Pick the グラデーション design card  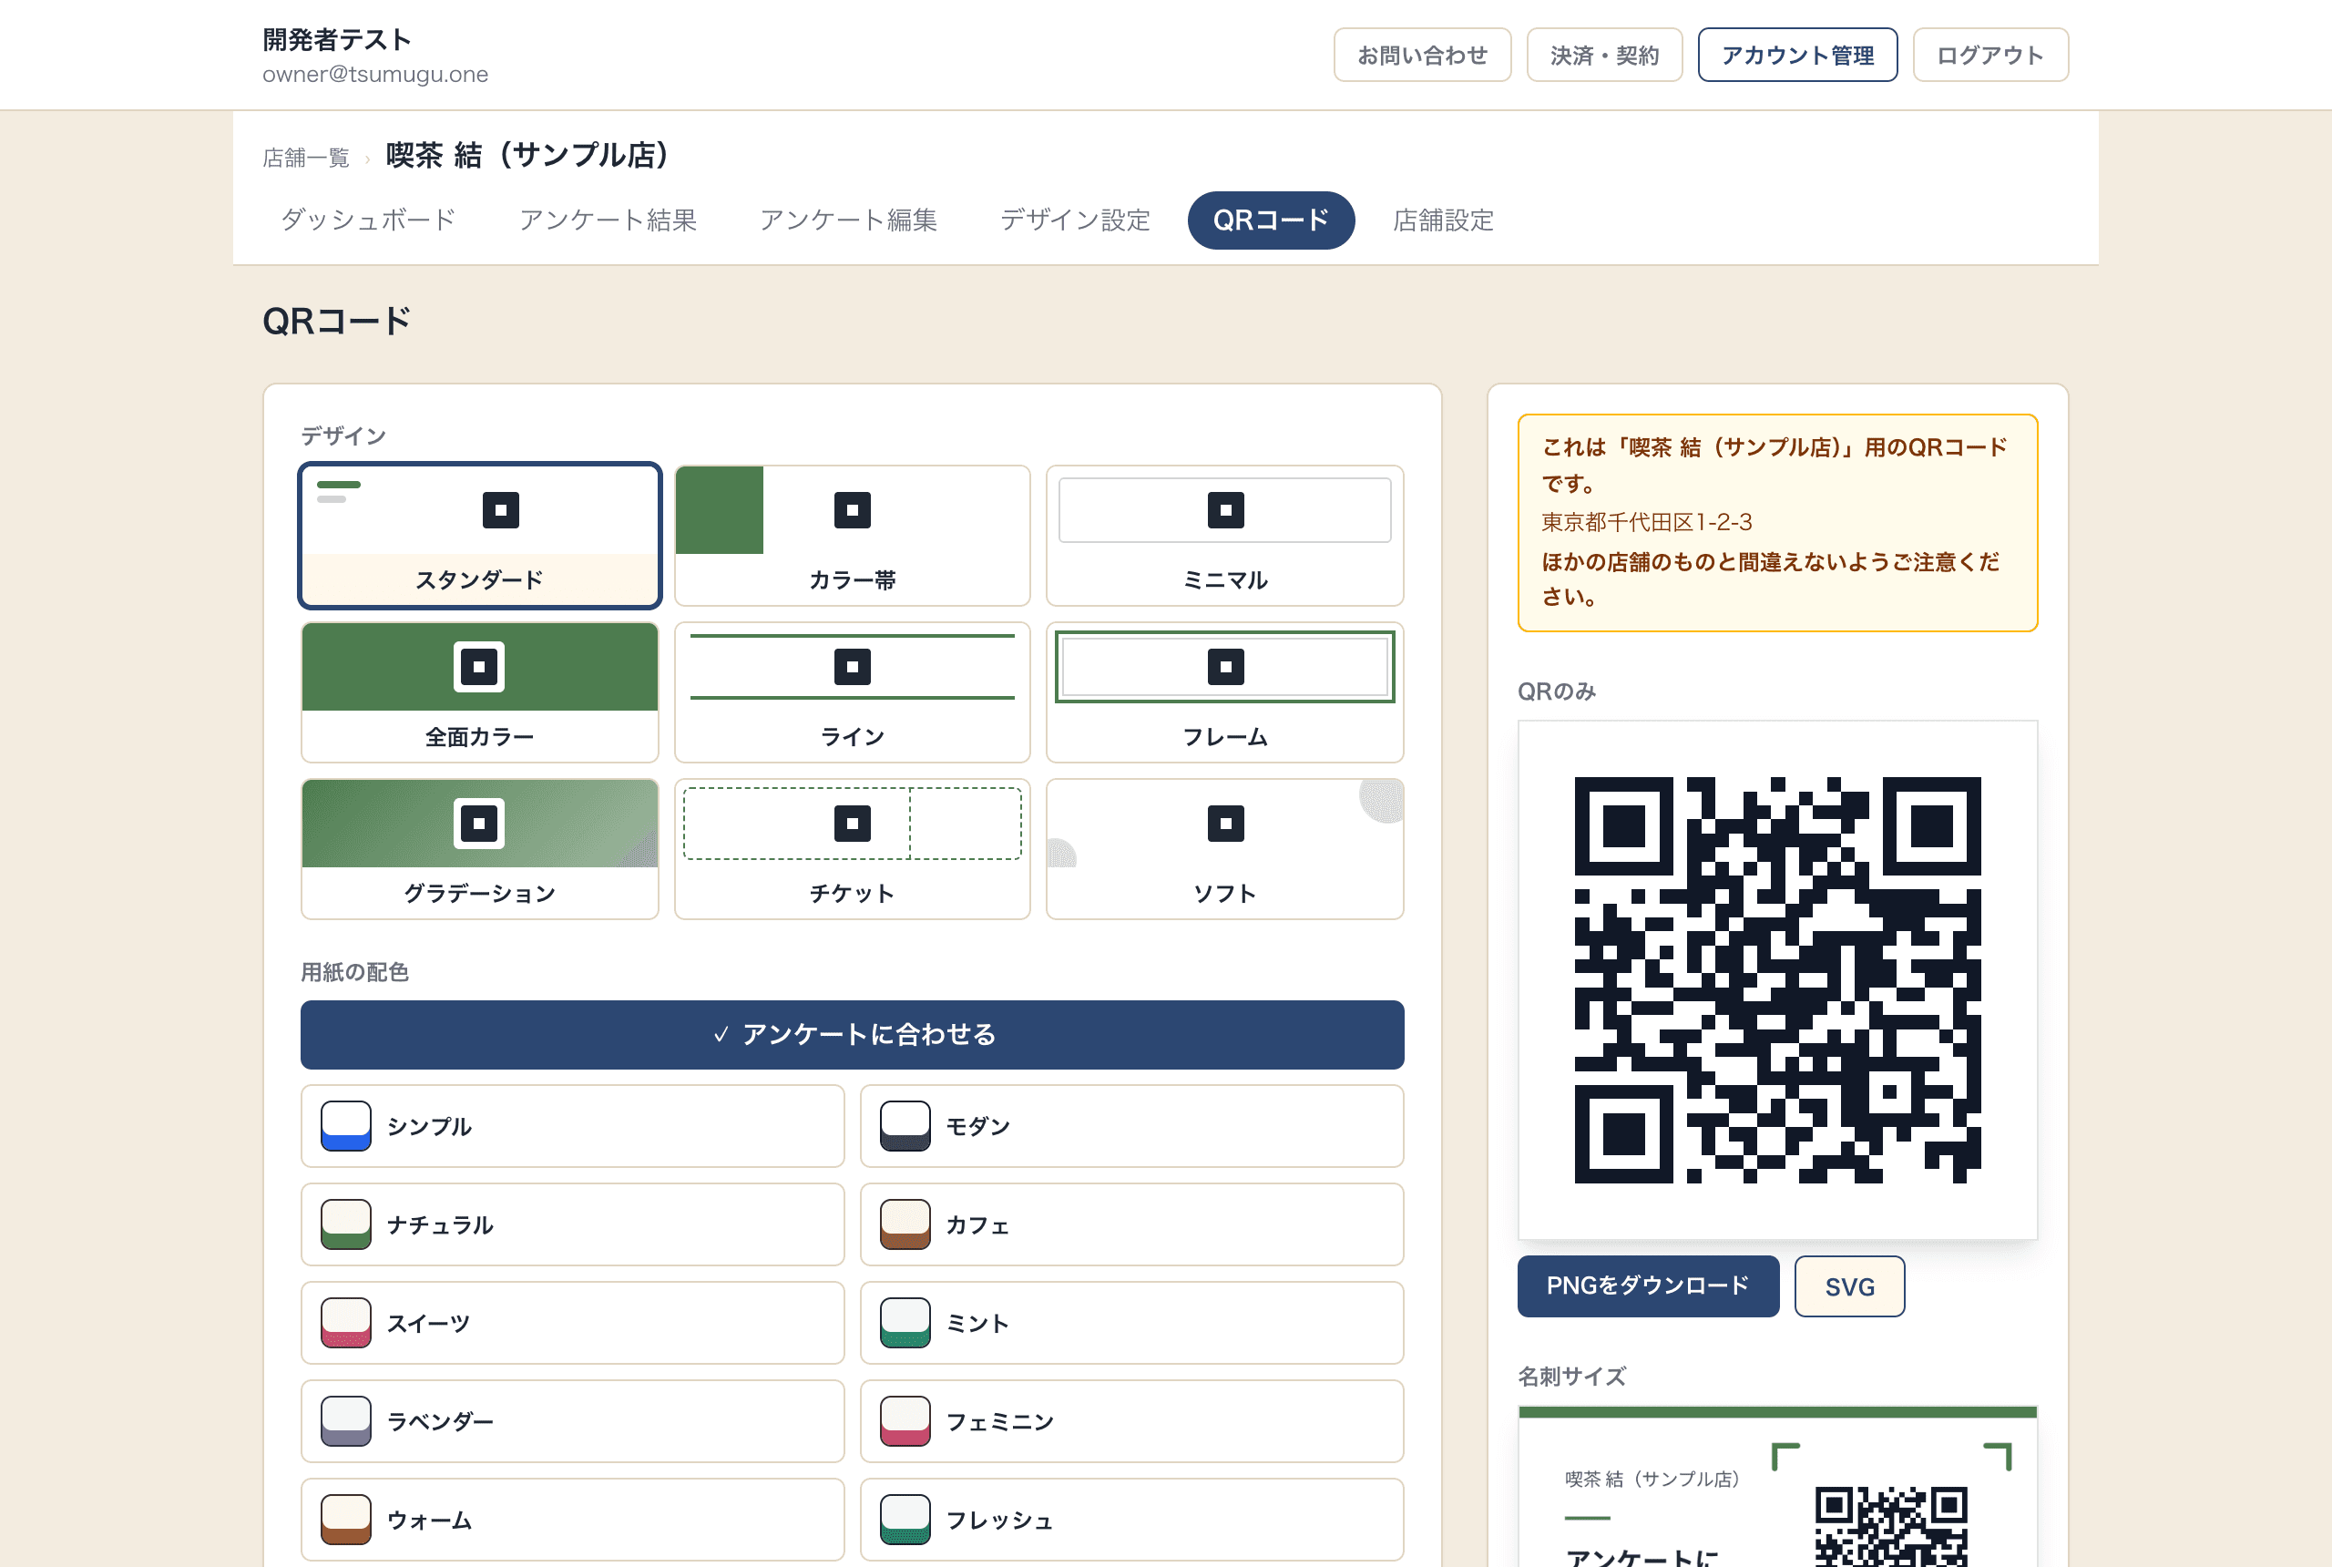point(479,848)
